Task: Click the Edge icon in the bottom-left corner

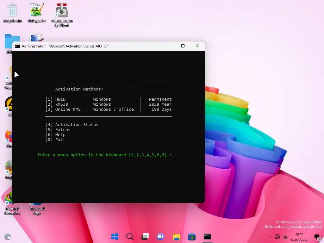Action: coord(8,237)
